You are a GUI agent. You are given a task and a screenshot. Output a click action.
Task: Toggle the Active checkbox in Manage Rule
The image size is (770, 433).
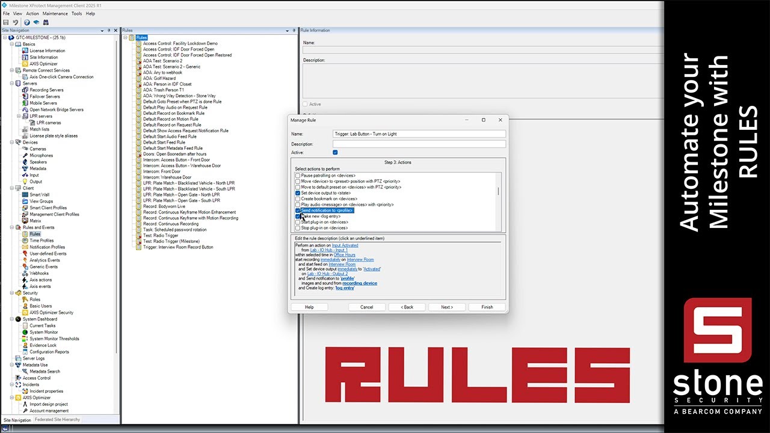point(335,153)
